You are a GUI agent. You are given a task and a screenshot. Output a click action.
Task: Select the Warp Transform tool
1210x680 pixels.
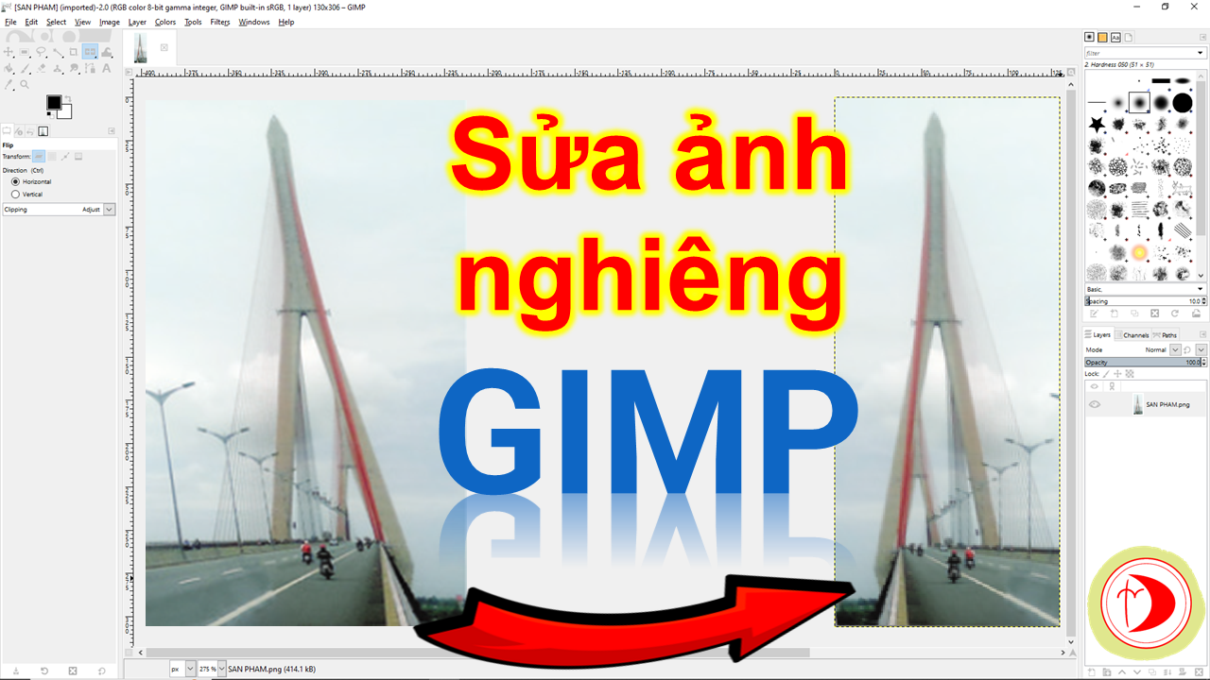pyautogui.click(x=106, y=52)
